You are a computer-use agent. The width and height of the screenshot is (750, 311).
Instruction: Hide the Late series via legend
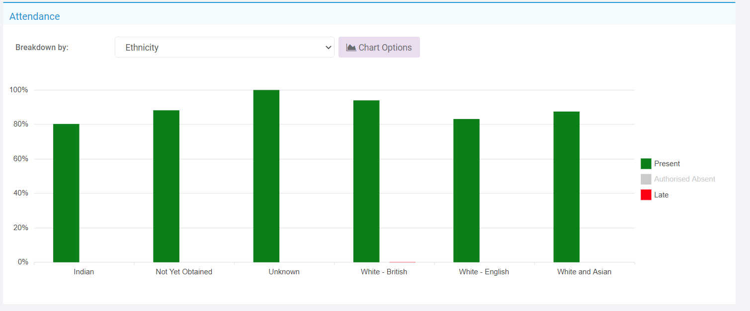662,194
